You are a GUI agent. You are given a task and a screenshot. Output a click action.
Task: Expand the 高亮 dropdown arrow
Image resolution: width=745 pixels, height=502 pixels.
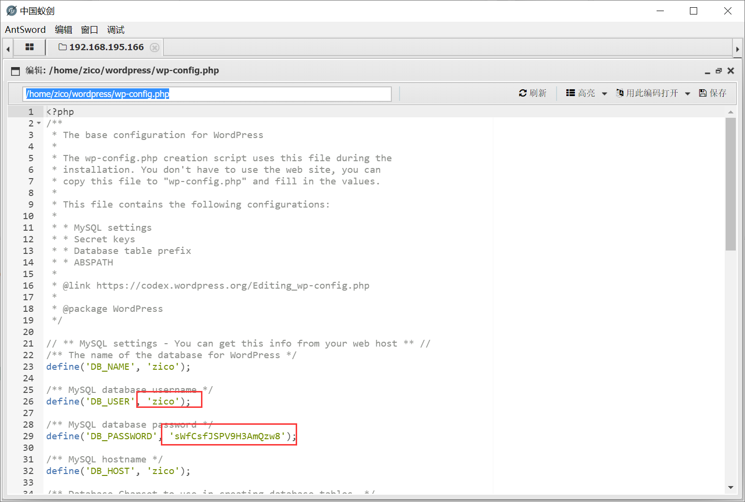click(604, 94)
